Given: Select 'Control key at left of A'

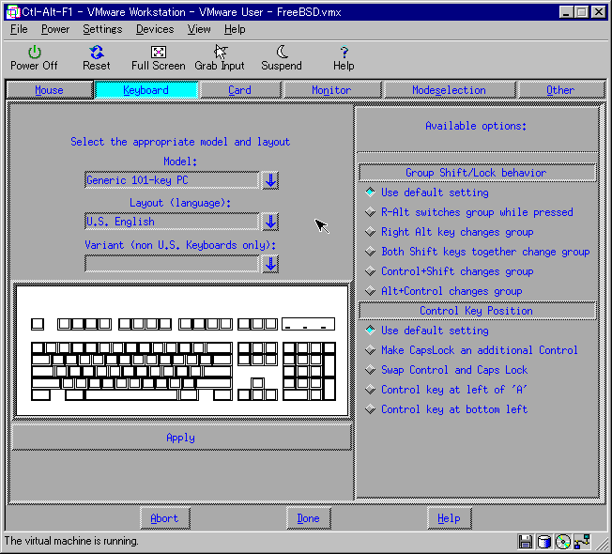Looking at the screenshot, I should click(x=370, y=390).
